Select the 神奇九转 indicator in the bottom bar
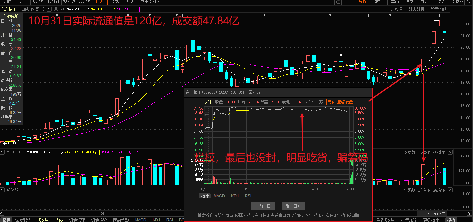 [x=409, y=220]
